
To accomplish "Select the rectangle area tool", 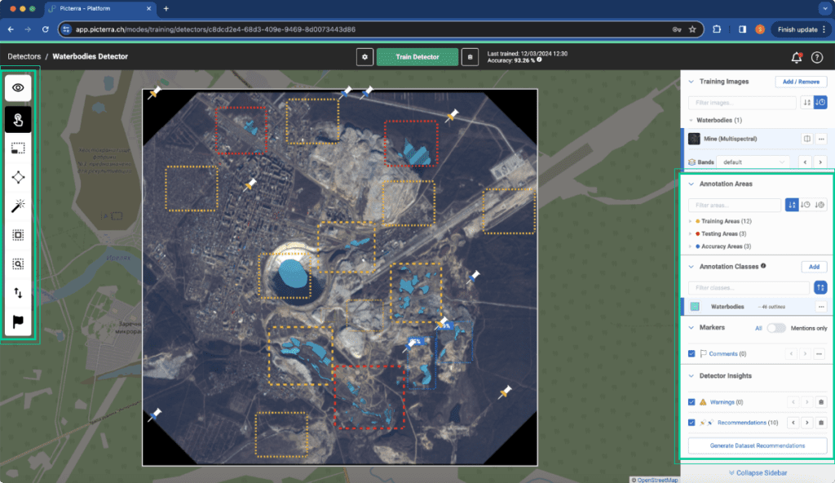I will tap(18, 148).
